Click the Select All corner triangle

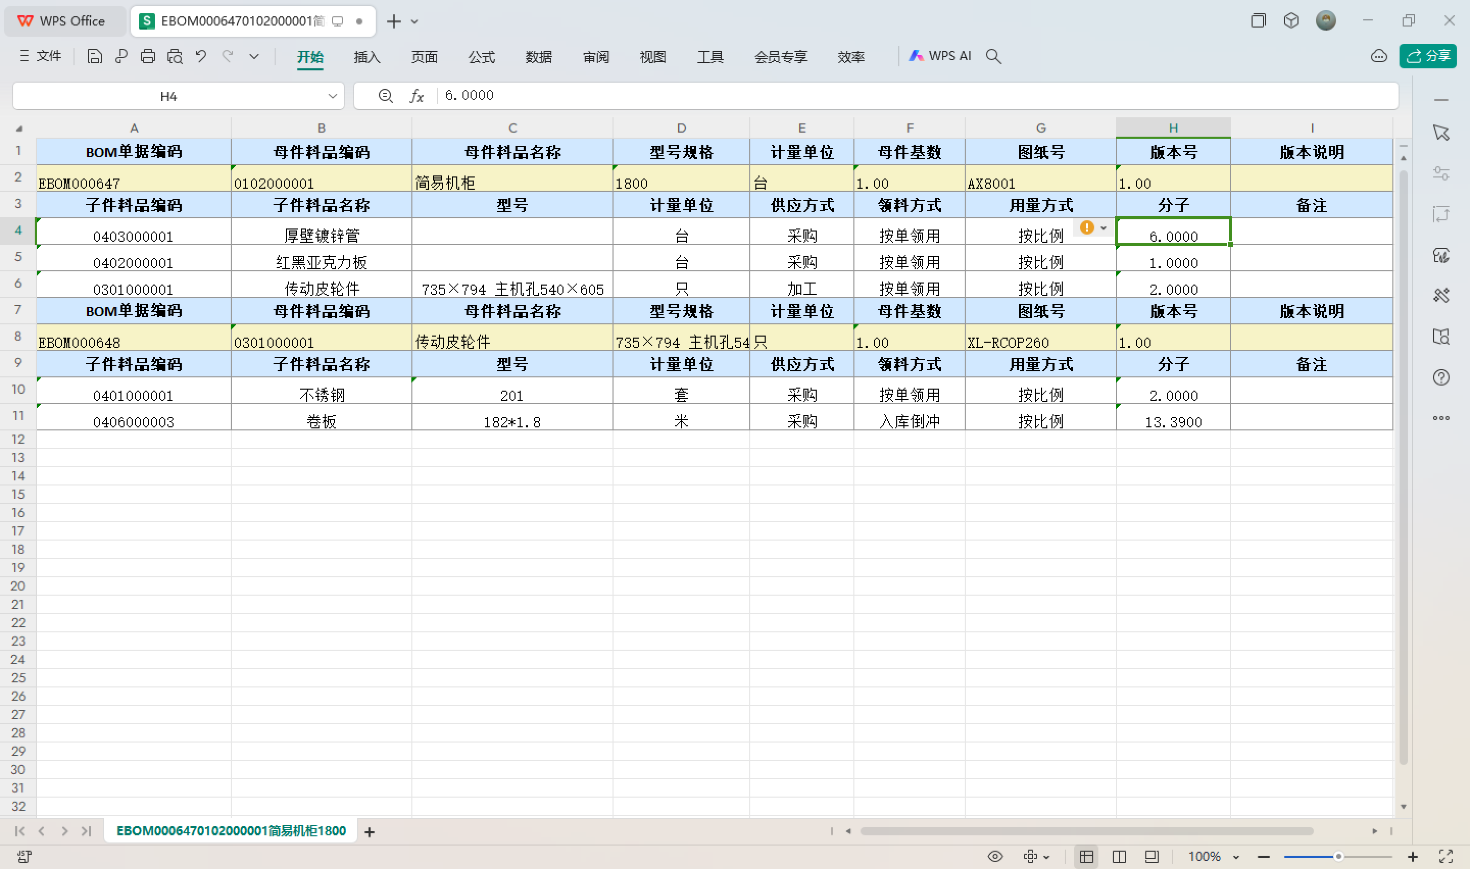click(x=19, y=128)
